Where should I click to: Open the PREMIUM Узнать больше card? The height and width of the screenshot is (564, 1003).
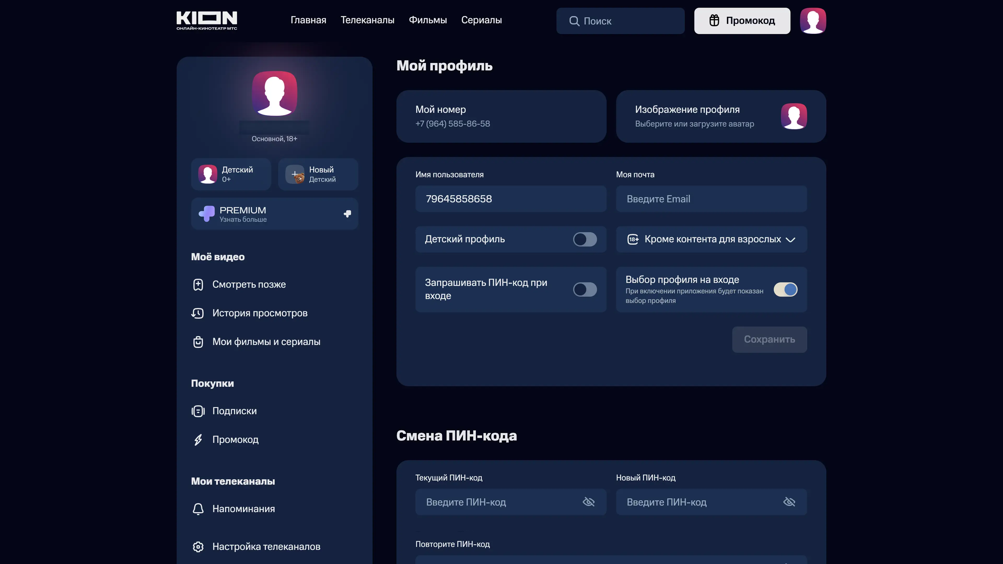coord(274,214)
